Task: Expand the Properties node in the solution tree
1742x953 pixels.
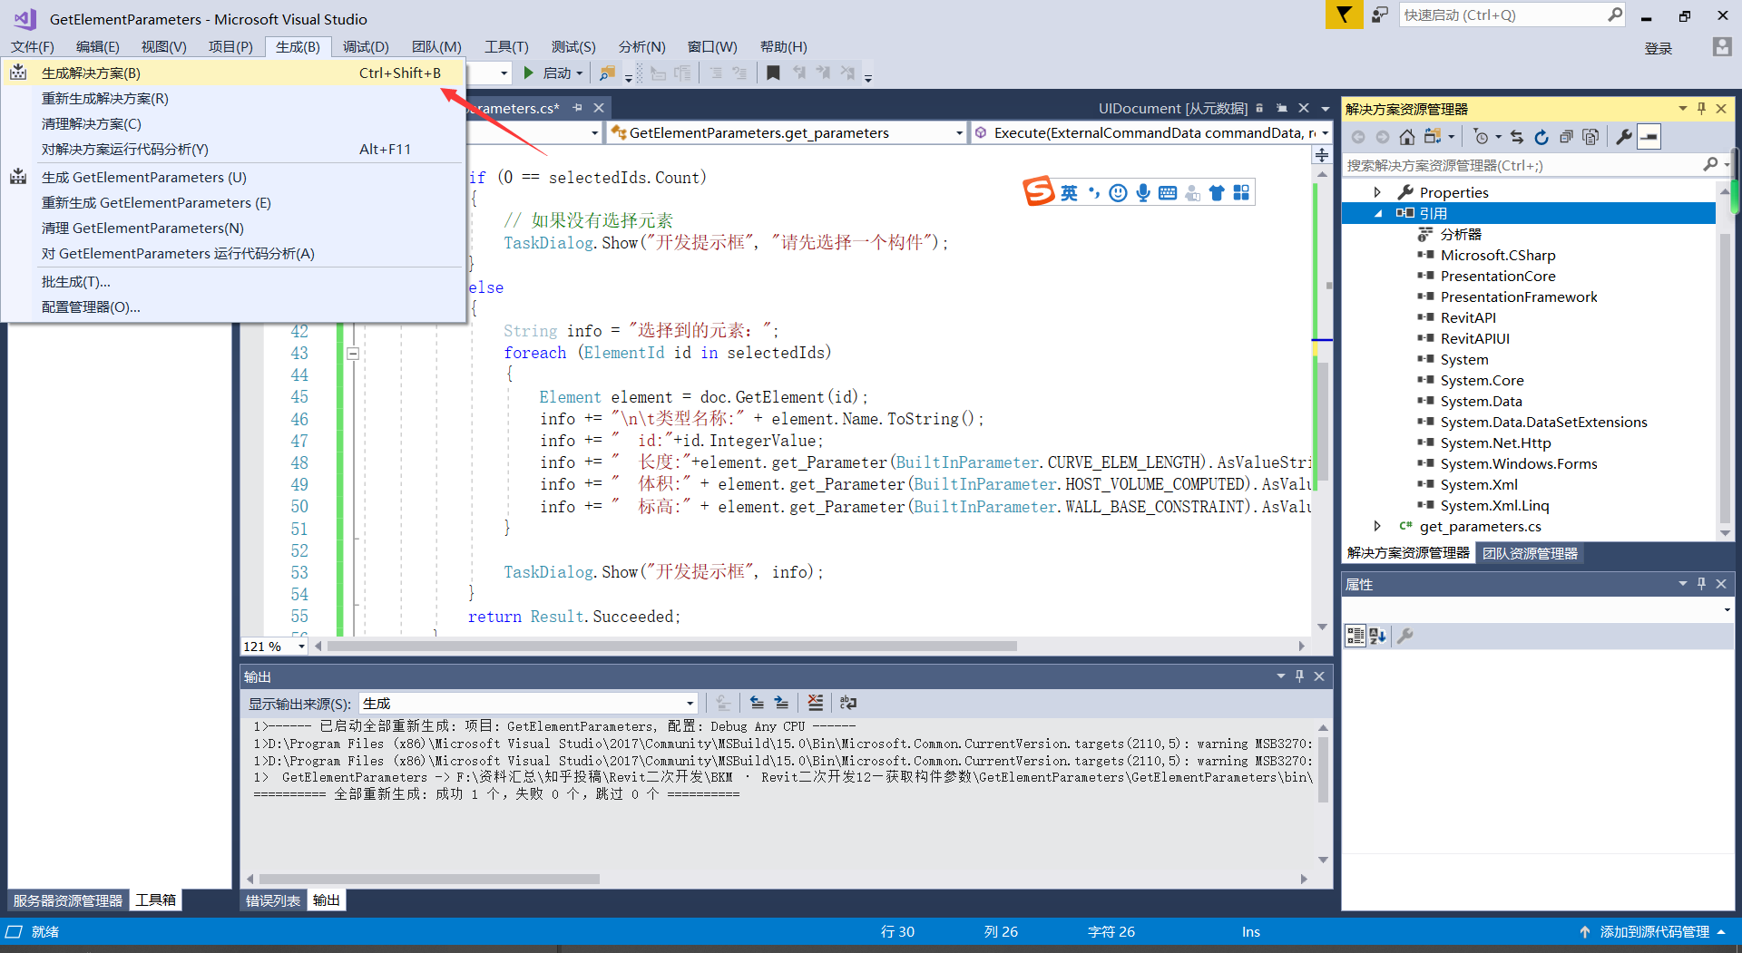Action: point(1377,192)
